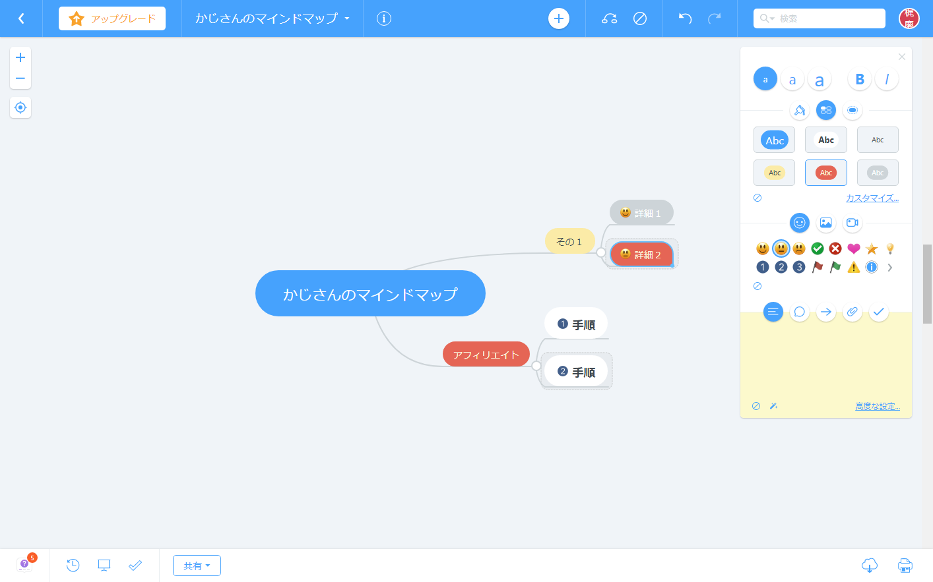This screenshot has height=582, width=933.
Task: Switch to the paint roller style tab
Action: (x=800, y=110)
